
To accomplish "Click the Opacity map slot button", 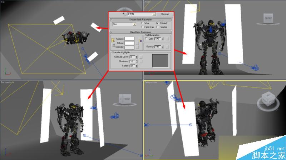I will (x=167, y=47).
